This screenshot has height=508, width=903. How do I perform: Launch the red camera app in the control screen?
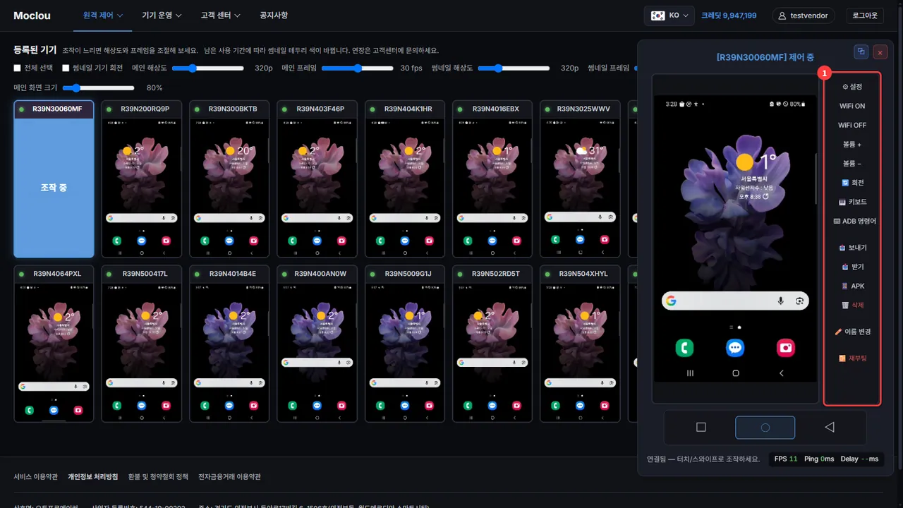(786, 348)
